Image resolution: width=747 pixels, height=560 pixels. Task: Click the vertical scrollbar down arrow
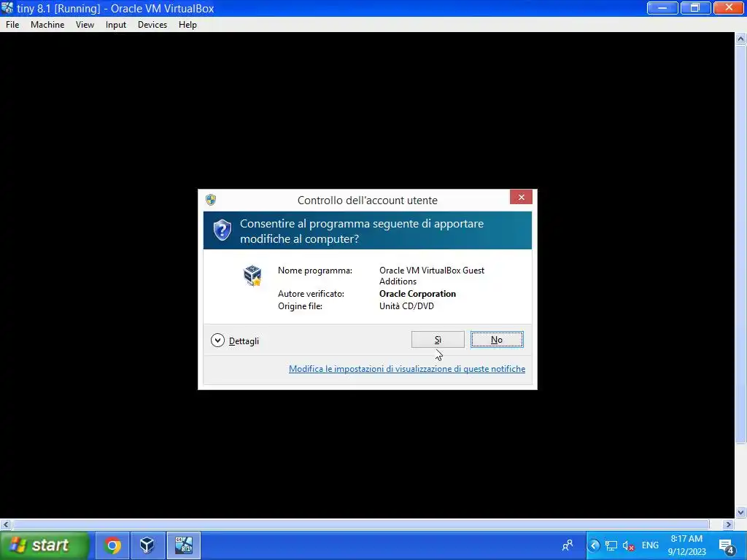click(740, 513)
